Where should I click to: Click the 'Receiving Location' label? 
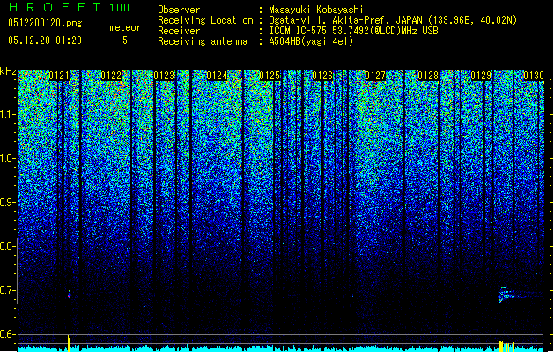coord(205,20)
